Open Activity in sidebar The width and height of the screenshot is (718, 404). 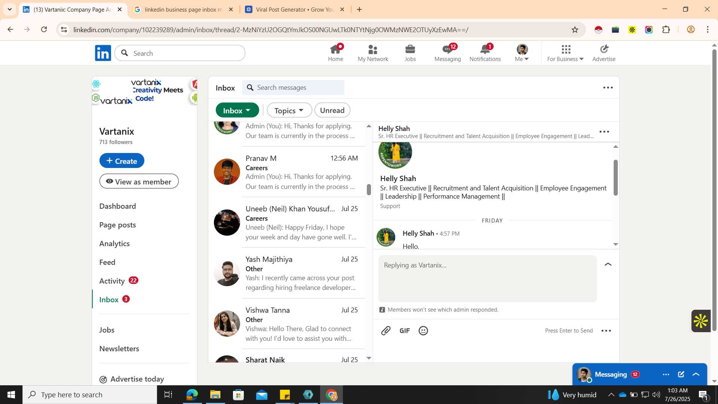pos(112,281)
